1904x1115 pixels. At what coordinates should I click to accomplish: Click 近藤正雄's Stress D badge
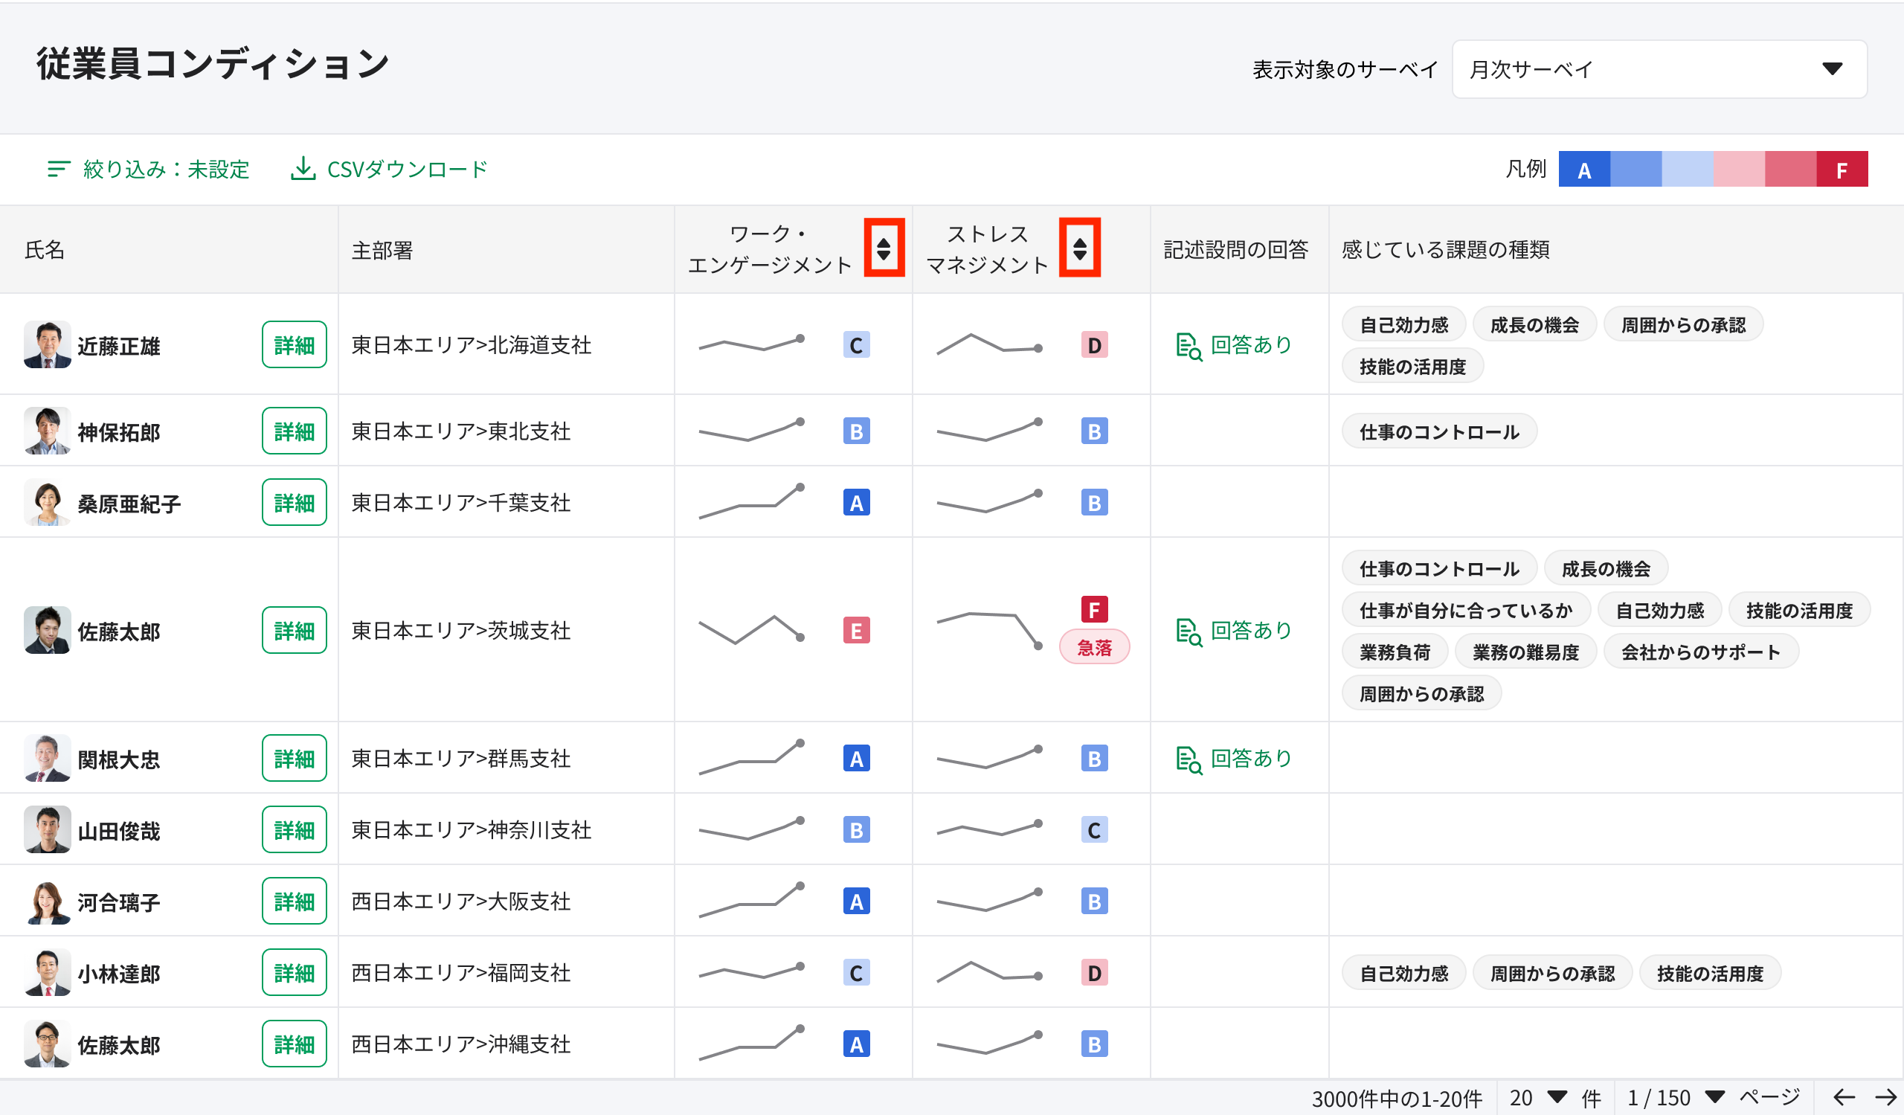coord(1094,345)
